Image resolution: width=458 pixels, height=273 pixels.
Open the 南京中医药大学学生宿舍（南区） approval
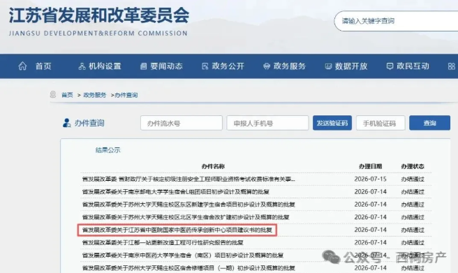182,255
